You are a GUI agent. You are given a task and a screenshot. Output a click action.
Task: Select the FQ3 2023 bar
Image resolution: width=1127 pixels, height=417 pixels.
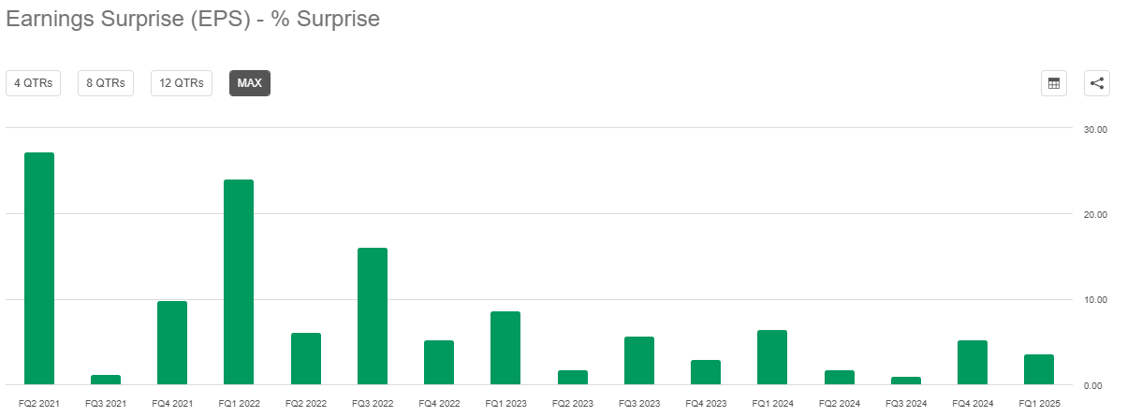pos(638,360)
